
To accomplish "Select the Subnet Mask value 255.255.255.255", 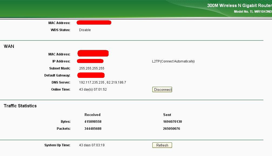I will pos(92,68).
